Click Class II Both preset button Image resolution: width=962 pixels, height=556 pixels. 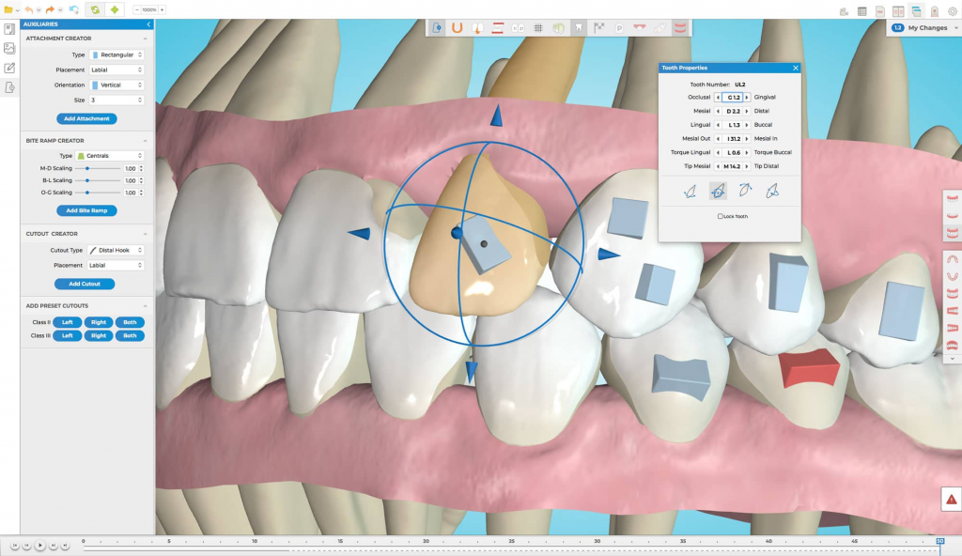pyautogui.click(x=130, y=322)
